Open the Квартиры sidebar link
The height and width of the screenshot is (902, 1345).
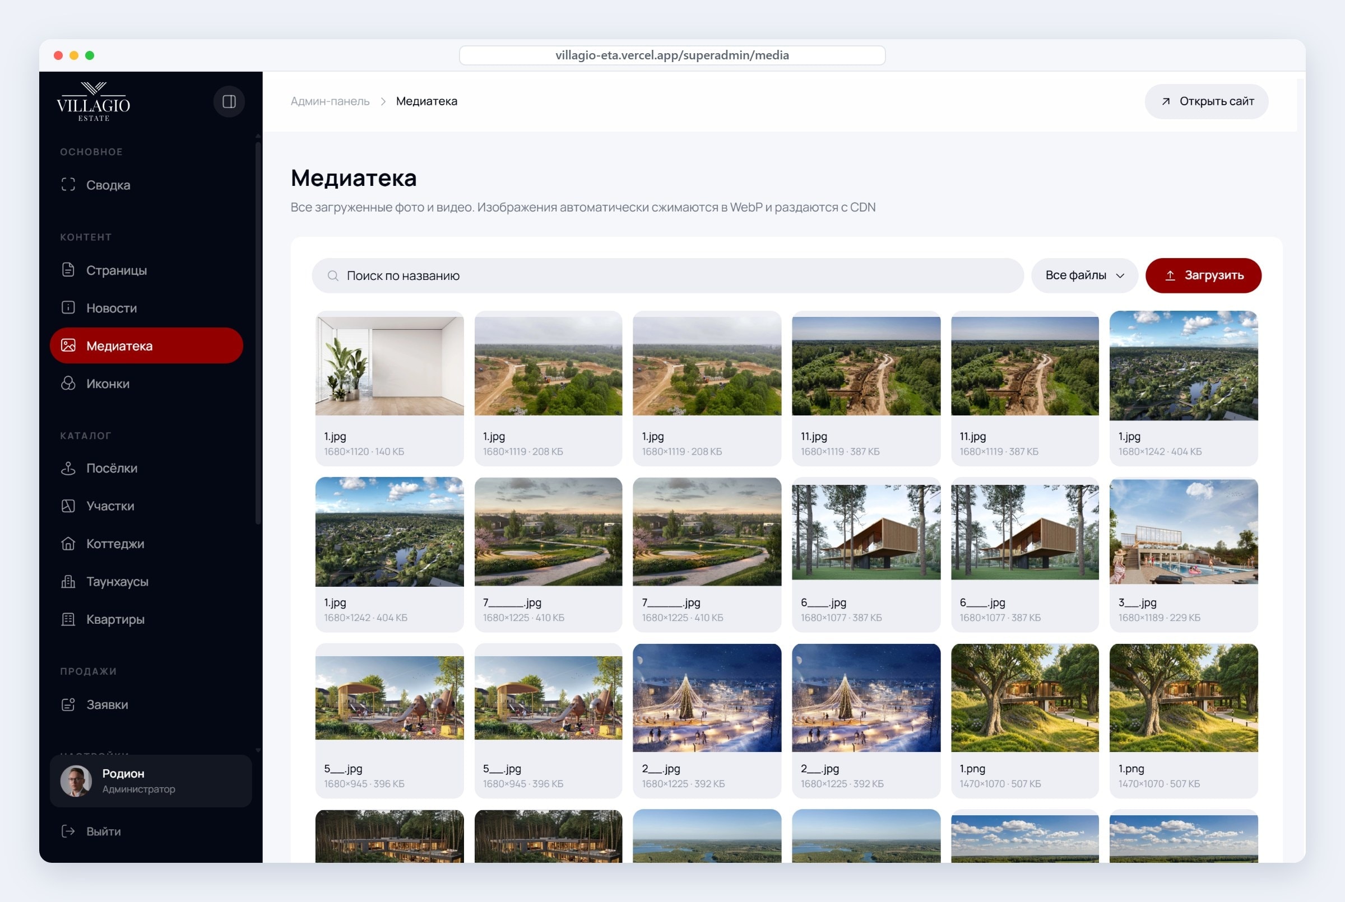click(x=147, y=619)
